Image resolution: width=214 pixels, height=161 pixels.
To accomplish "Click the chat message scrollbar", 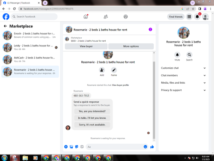I will pyautogui.click(x=154, y=100).
